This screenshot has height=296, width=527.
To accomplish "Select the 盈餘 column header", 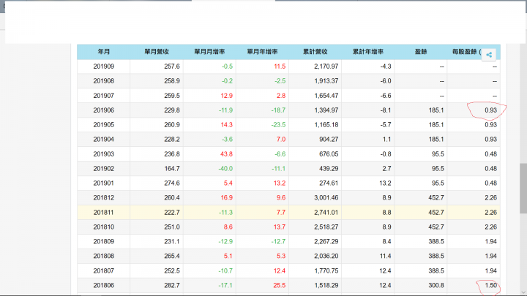I will click(421, 52).
